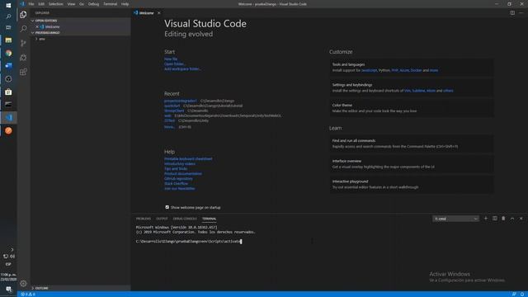Open the Stack Overflow help link
528x297 pixels.
click(x=176, y=183)
